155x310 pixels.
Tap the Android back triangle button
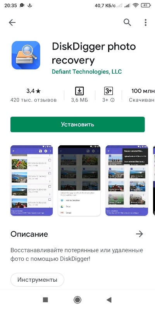click(x=109, y=300)
